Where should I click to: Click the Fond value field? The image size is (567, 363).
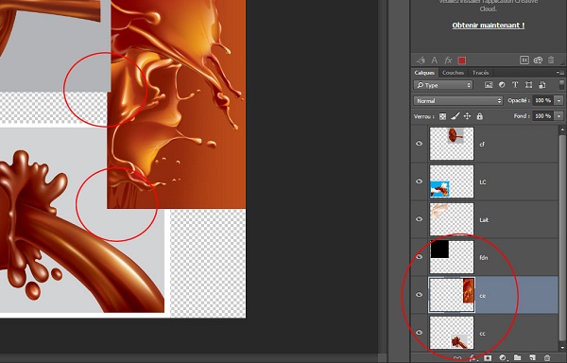[542, 116]
